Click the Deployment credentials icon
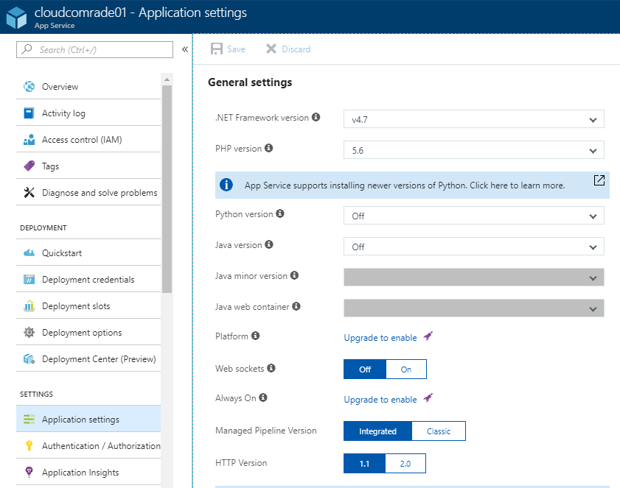This screenshot has width=620, height=488. [29, 280]
